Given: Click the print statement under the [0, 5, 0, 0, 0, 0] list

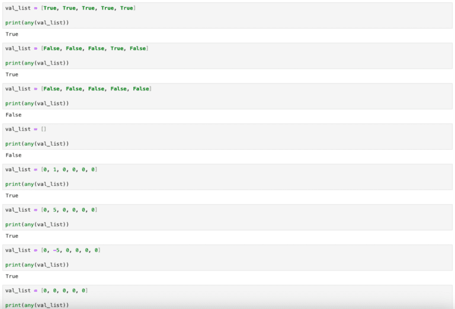Looking at the screenshot, I should pyautogui.click(x=37, y=224).
